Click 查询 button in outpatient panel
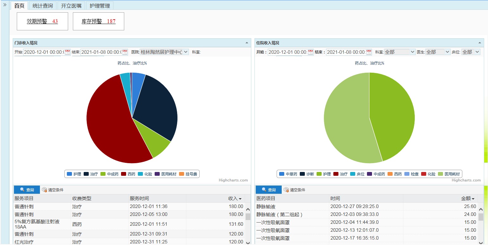Image resolution: width=488 pixels, height=245 pixels. [x=27, y=190]
